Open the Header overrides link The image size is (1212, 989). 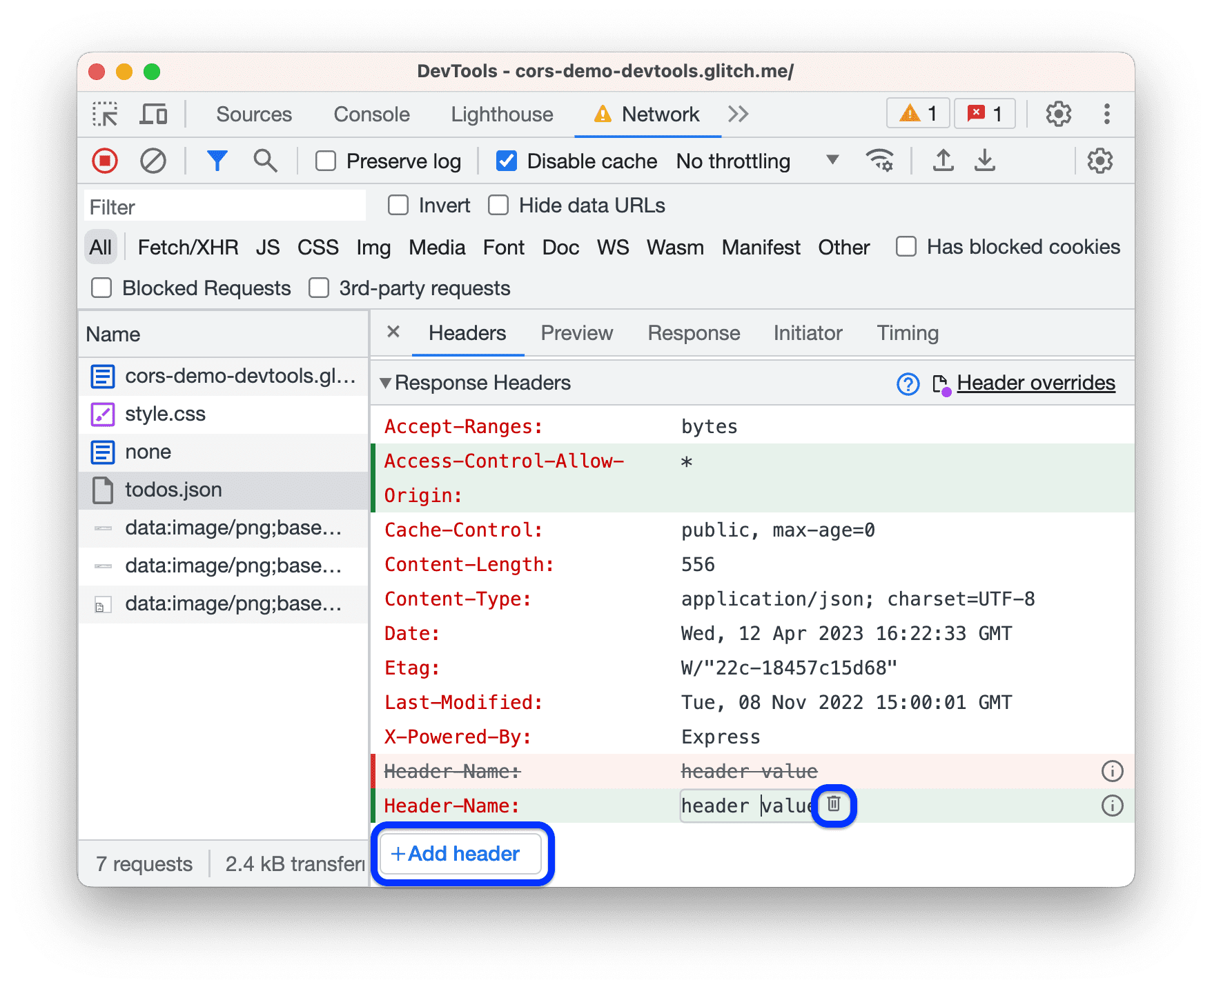(1036, 383)
